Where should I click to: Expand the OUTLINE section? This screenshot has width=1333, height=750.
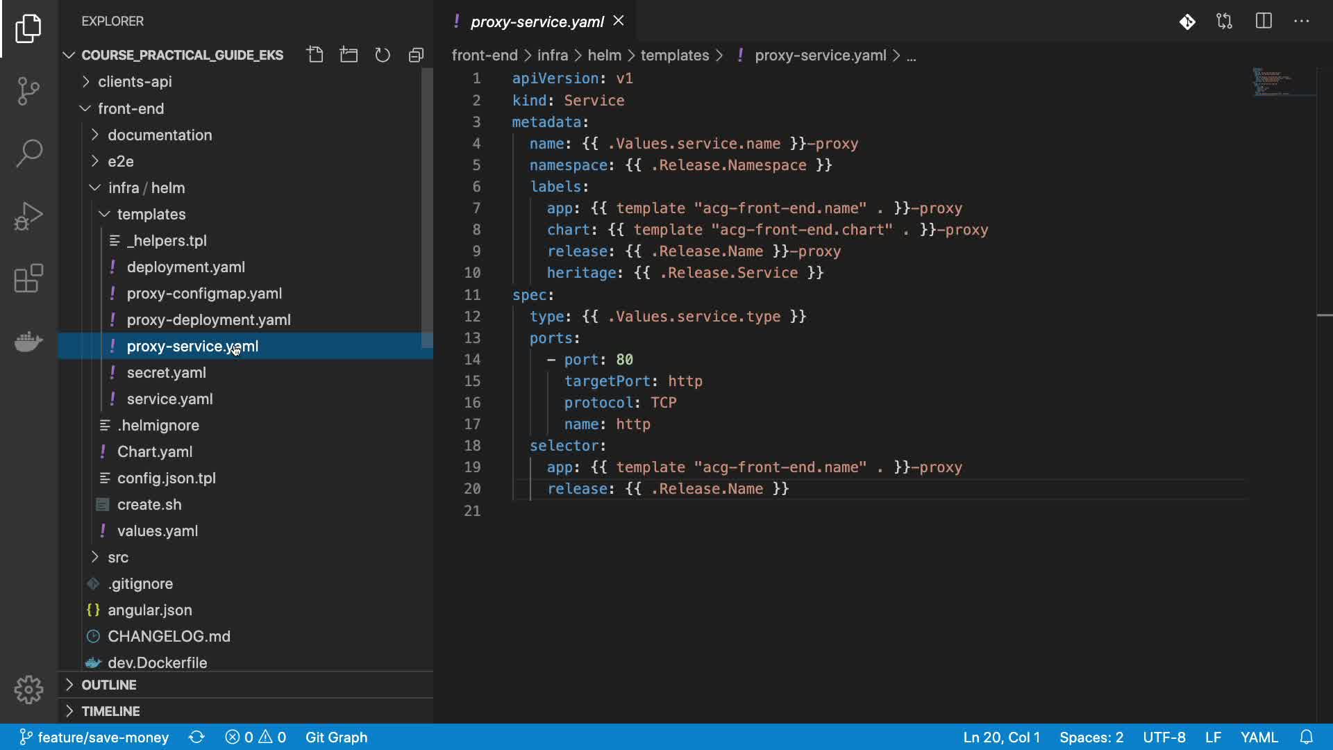[109, 685]
